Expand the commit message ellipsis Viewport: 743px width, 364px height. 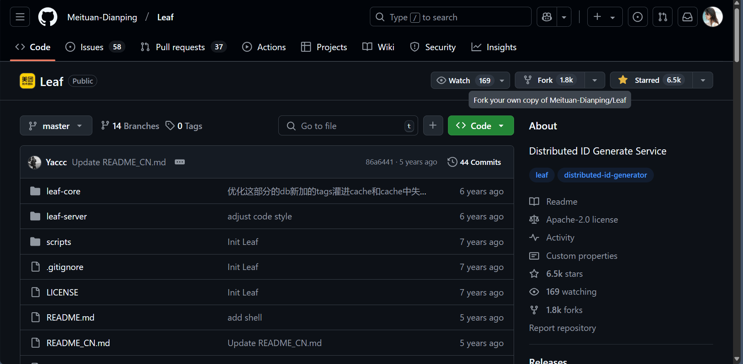pyautogui.click(x=180, y=162)
